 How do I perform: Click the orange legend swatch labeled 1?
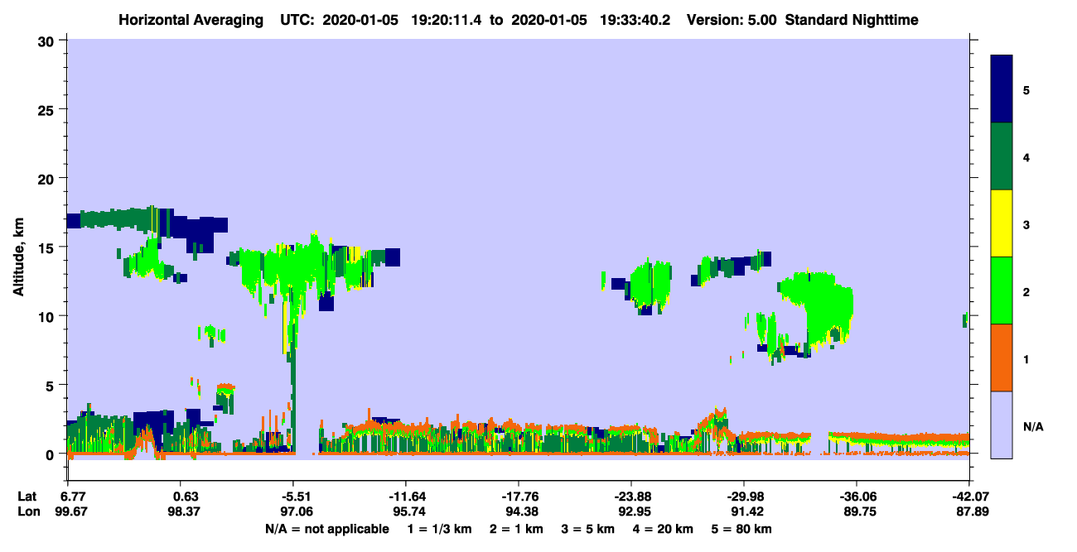pos(1002,357)
